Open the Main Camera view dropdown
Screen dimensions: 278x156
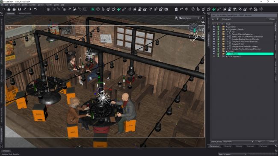click(x=189, y=18)
